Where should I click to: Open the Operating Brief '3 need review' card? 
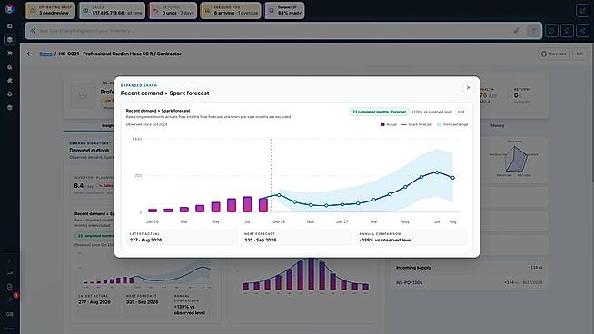(50, 10)
